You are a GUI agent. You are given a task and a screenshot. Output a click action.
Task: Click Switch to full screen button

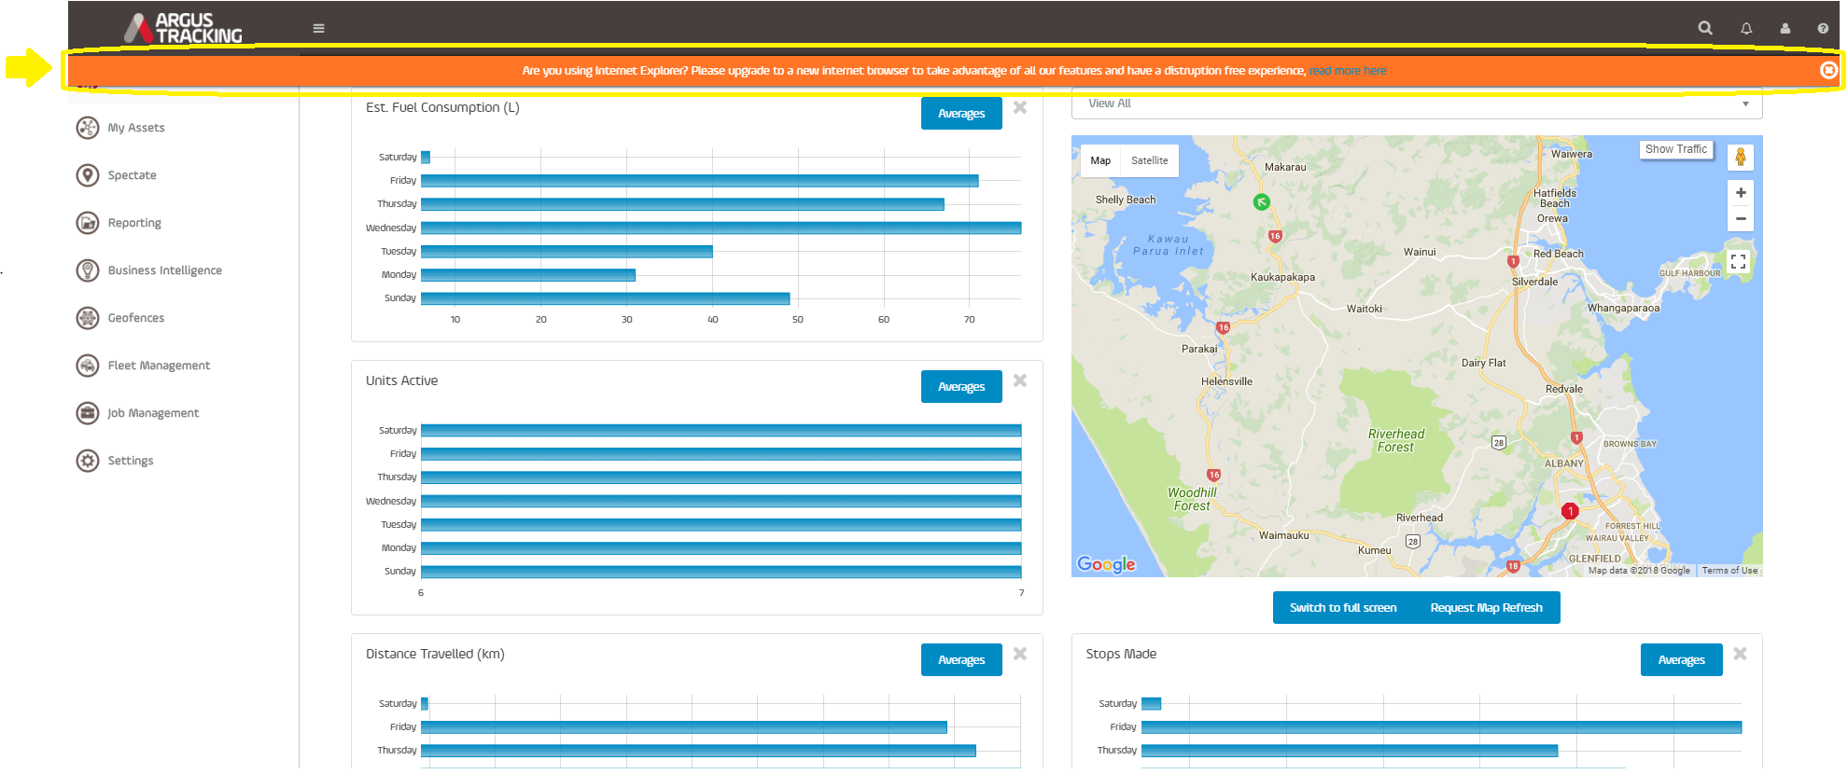click(1343, 608)
